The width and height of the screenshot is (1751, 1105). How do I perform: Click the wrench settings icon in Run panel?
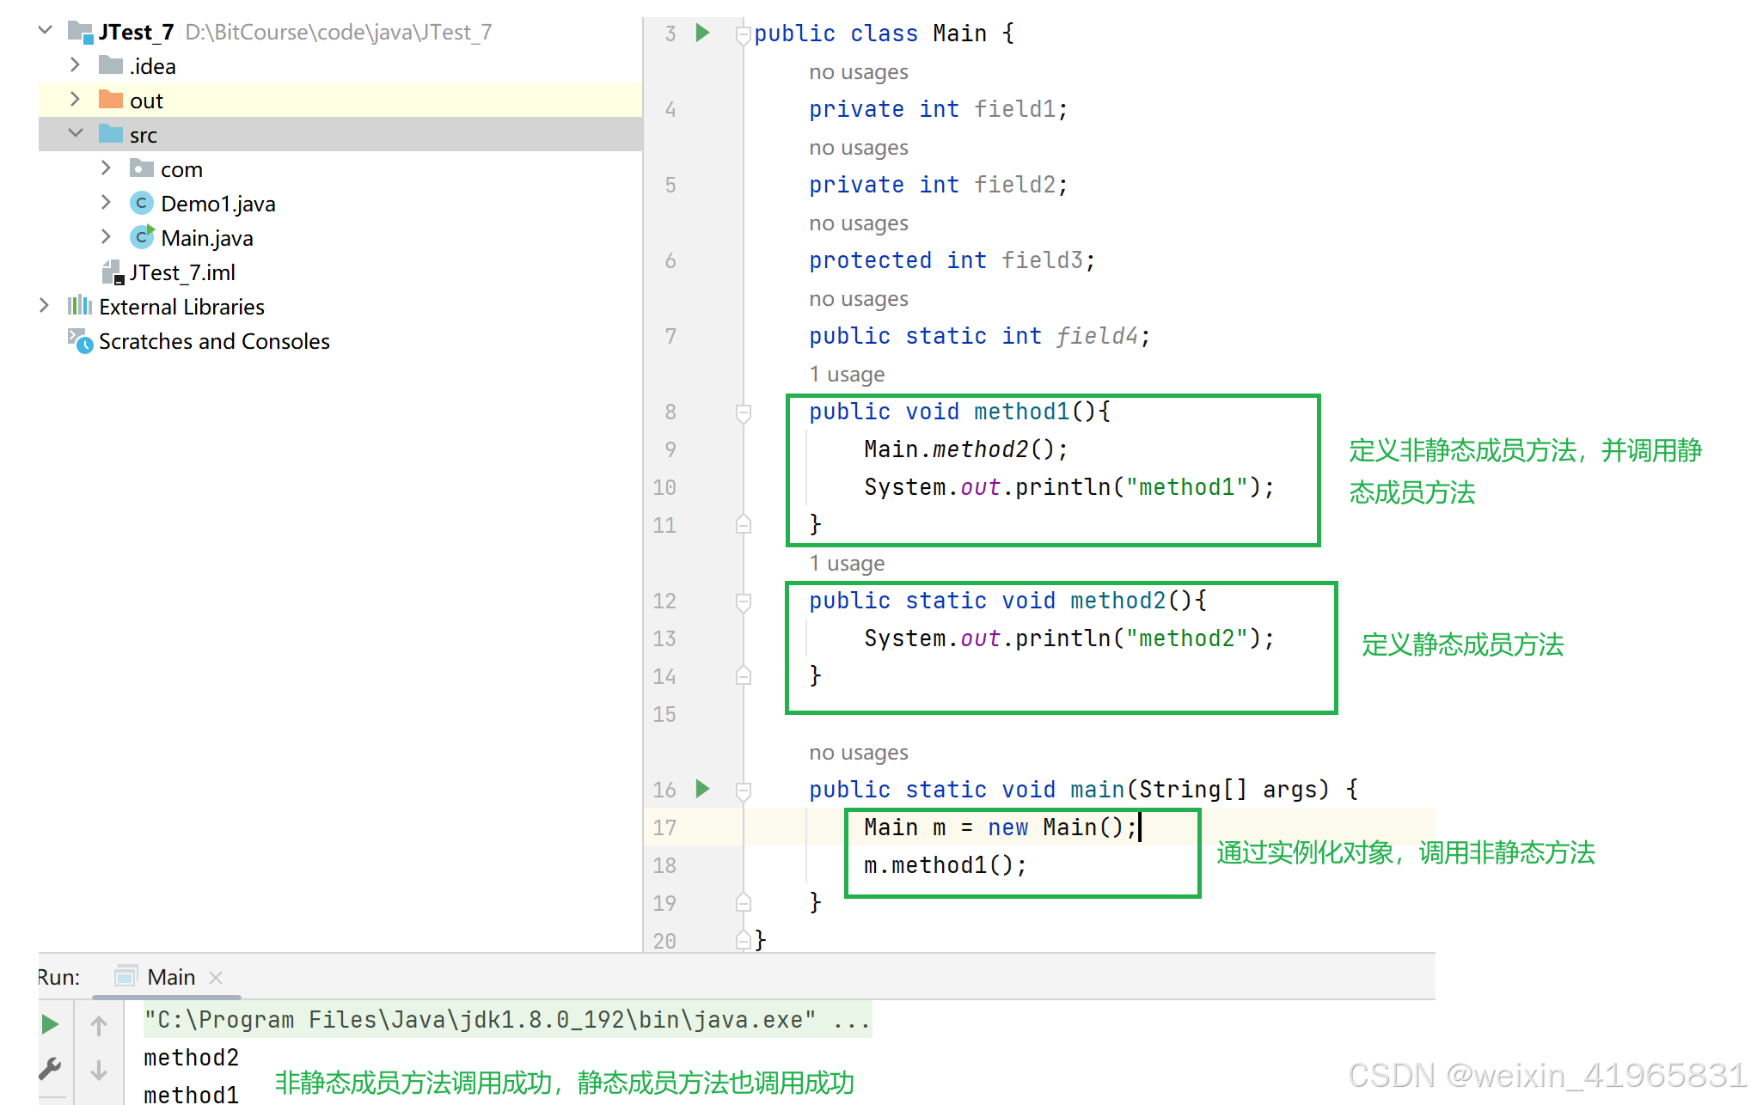[51, 1068]
